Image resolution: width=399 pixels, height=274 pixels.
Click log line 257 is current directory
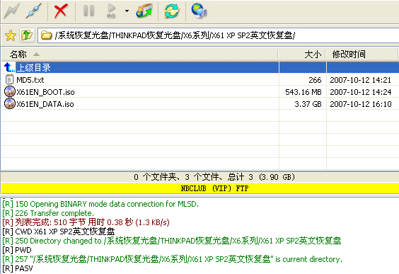(173, 259)
